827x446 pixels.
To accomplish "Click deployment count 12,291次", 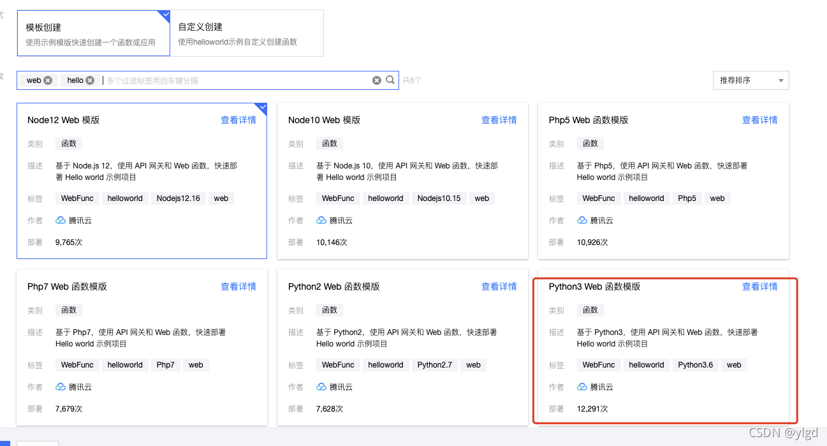I will coord(592,409).
